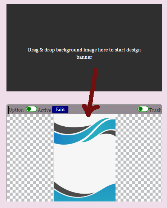The width and height of the screenshot is (167, 208).
Task: Click the checkered area left of the banner
Action: (30, 158)
